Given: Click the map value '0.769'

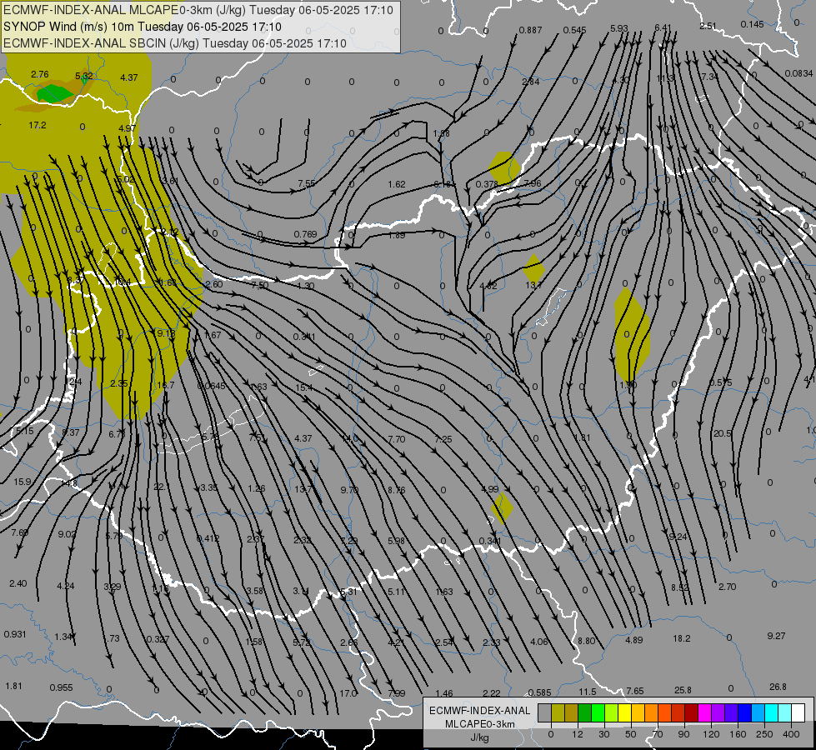Looking at the screenshot, I should pyautogui.click(x=305, y=234).
